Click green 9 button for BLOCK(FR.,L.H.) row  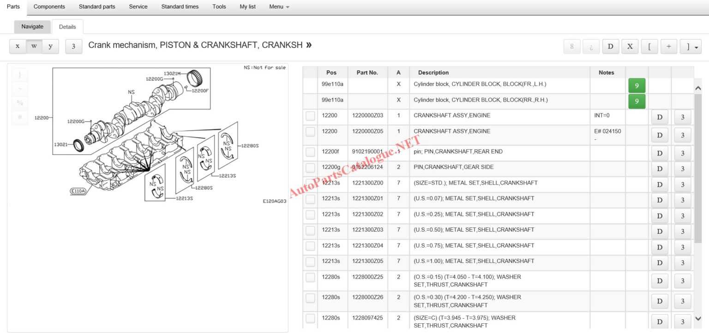point(637,86)
